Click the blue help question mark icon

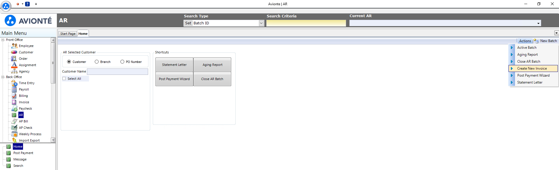pyautogui.click(x=27, y=4)
